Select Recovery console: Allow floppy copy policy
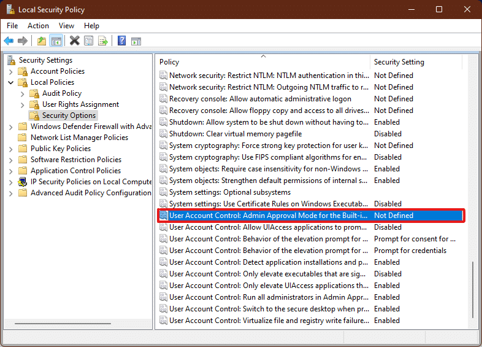The height and width of the screenshot is (347, 482). (311, 111)
